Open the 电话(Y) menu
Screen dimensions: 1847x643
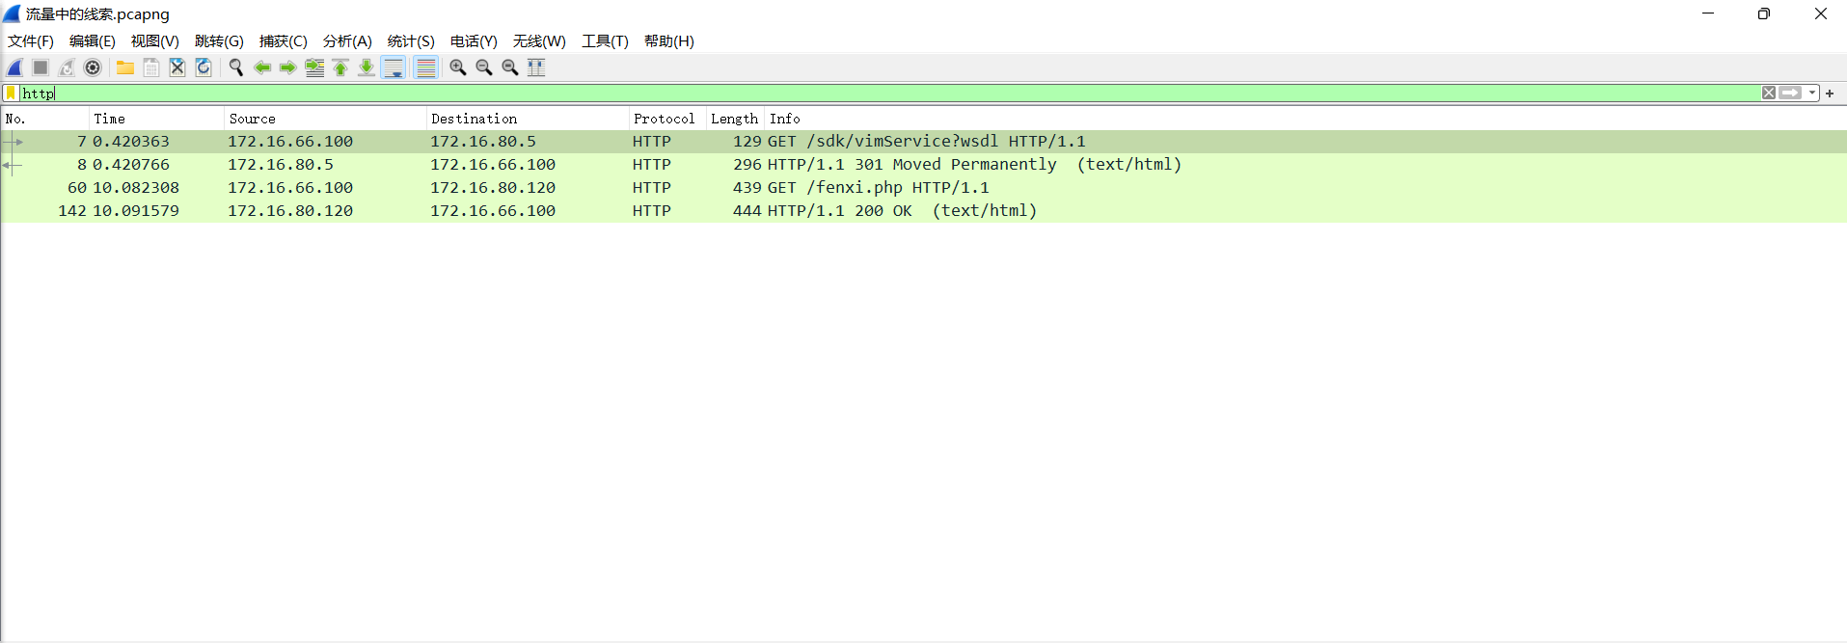[474, 41]
